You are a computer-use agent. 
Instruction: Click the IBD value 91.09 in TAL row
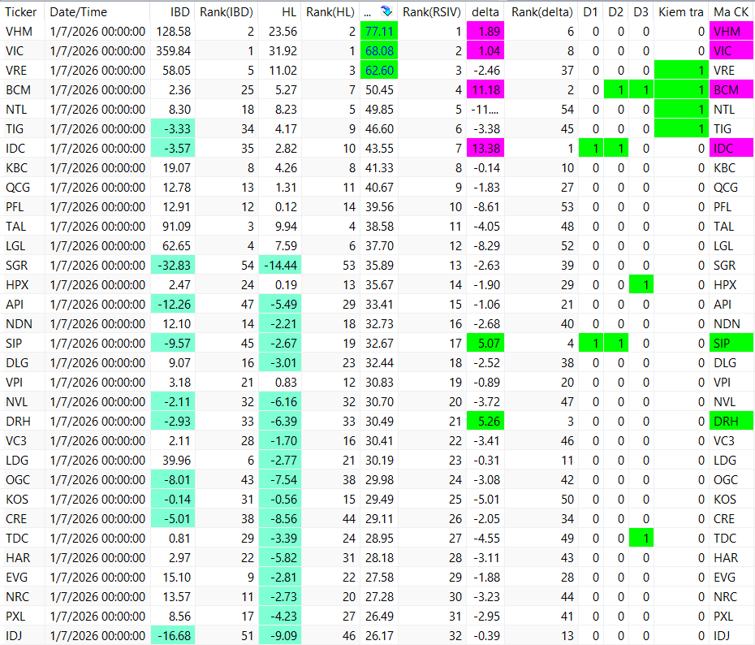[176, 227]
